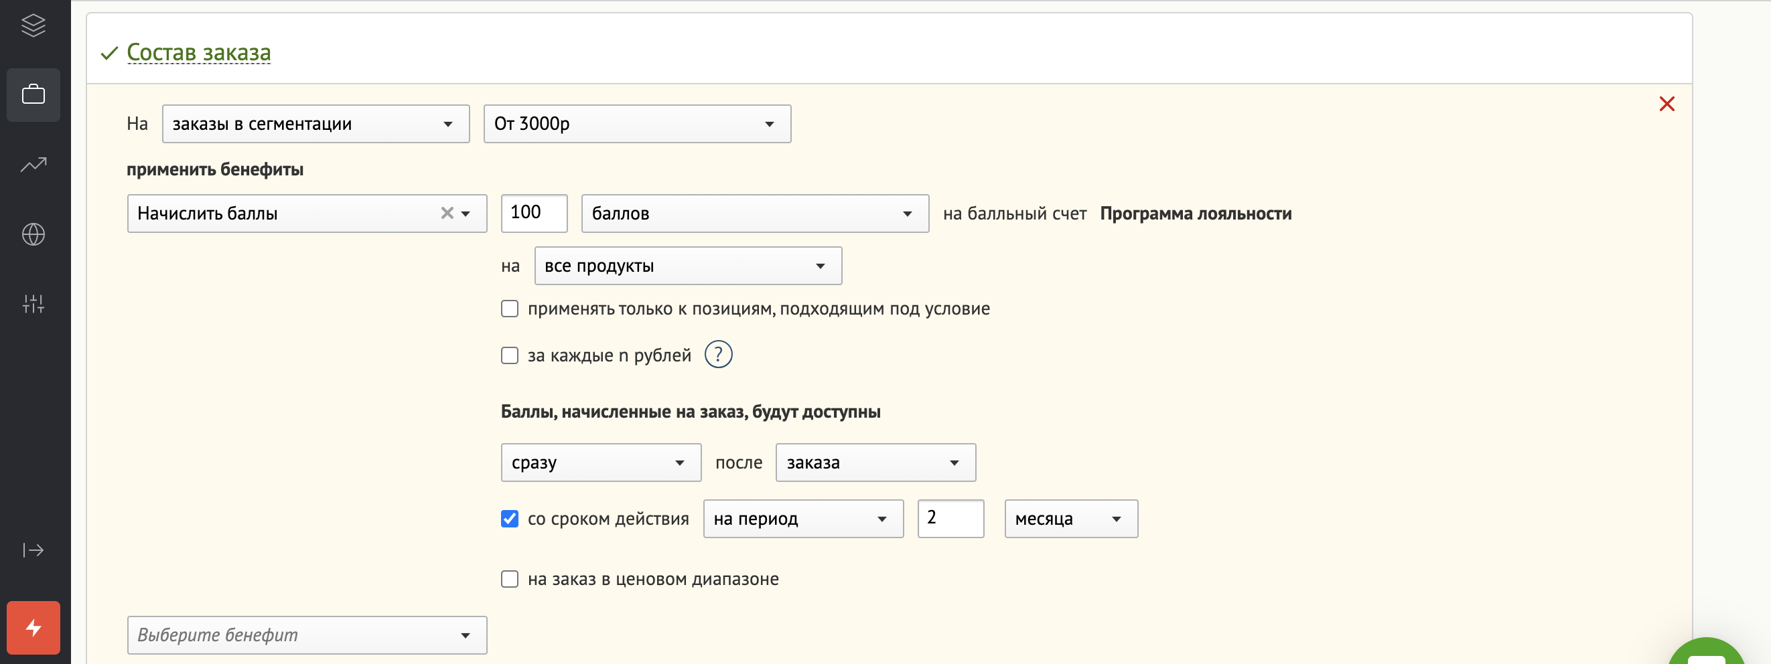
Task: Enable the 'за каждые n рублей' checkbox
Action: (510, 355)
